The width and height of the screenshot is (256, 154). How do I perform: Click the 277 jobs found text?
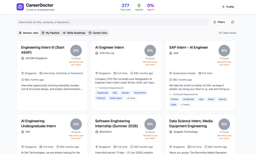tap(227, 33)
